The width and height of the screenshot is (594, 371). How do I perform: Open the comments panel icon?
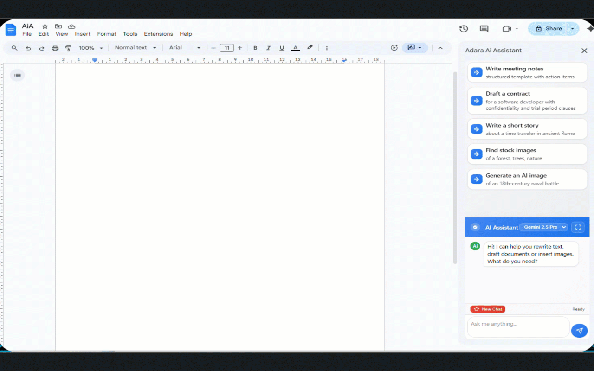(484, 28)
